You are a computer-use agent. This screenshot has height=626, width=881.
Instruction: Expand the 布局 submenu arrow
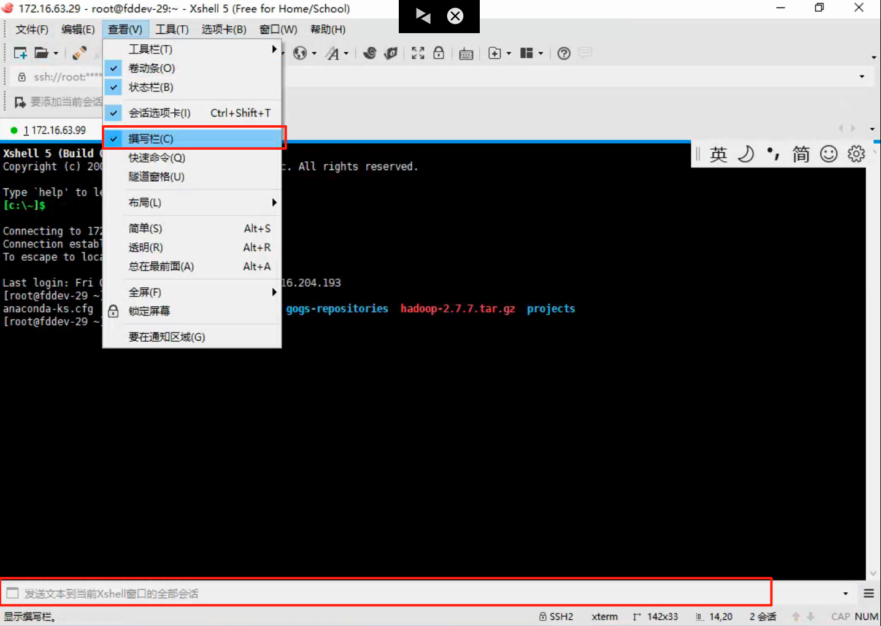pyautogui.click(x=274, y=202)
